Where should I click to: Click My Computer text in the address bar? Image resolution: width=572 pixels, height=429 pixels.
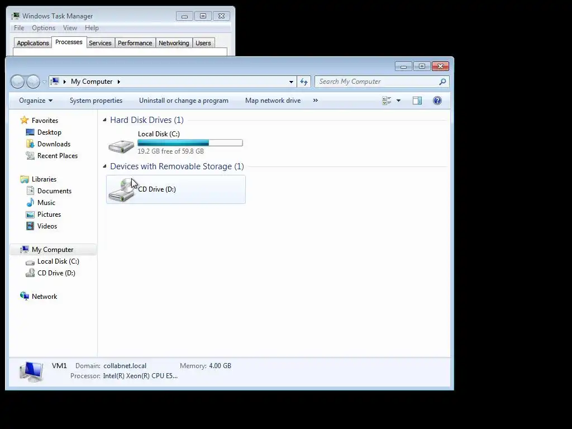(x=92, y=82)
